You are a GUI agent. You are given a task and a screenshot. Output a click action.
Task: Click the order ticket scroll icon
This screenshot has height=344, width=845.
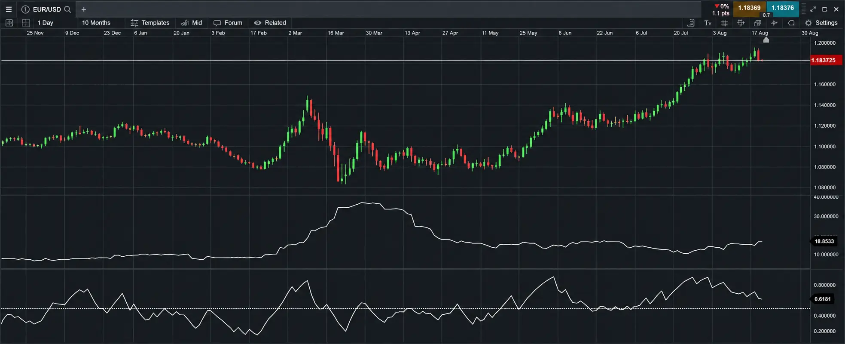(x=691, y=23)
